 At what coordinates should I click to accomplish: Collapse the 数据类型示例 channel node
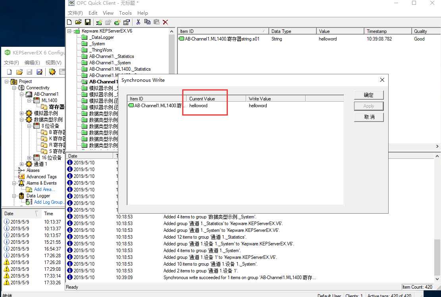coord(21,120)
